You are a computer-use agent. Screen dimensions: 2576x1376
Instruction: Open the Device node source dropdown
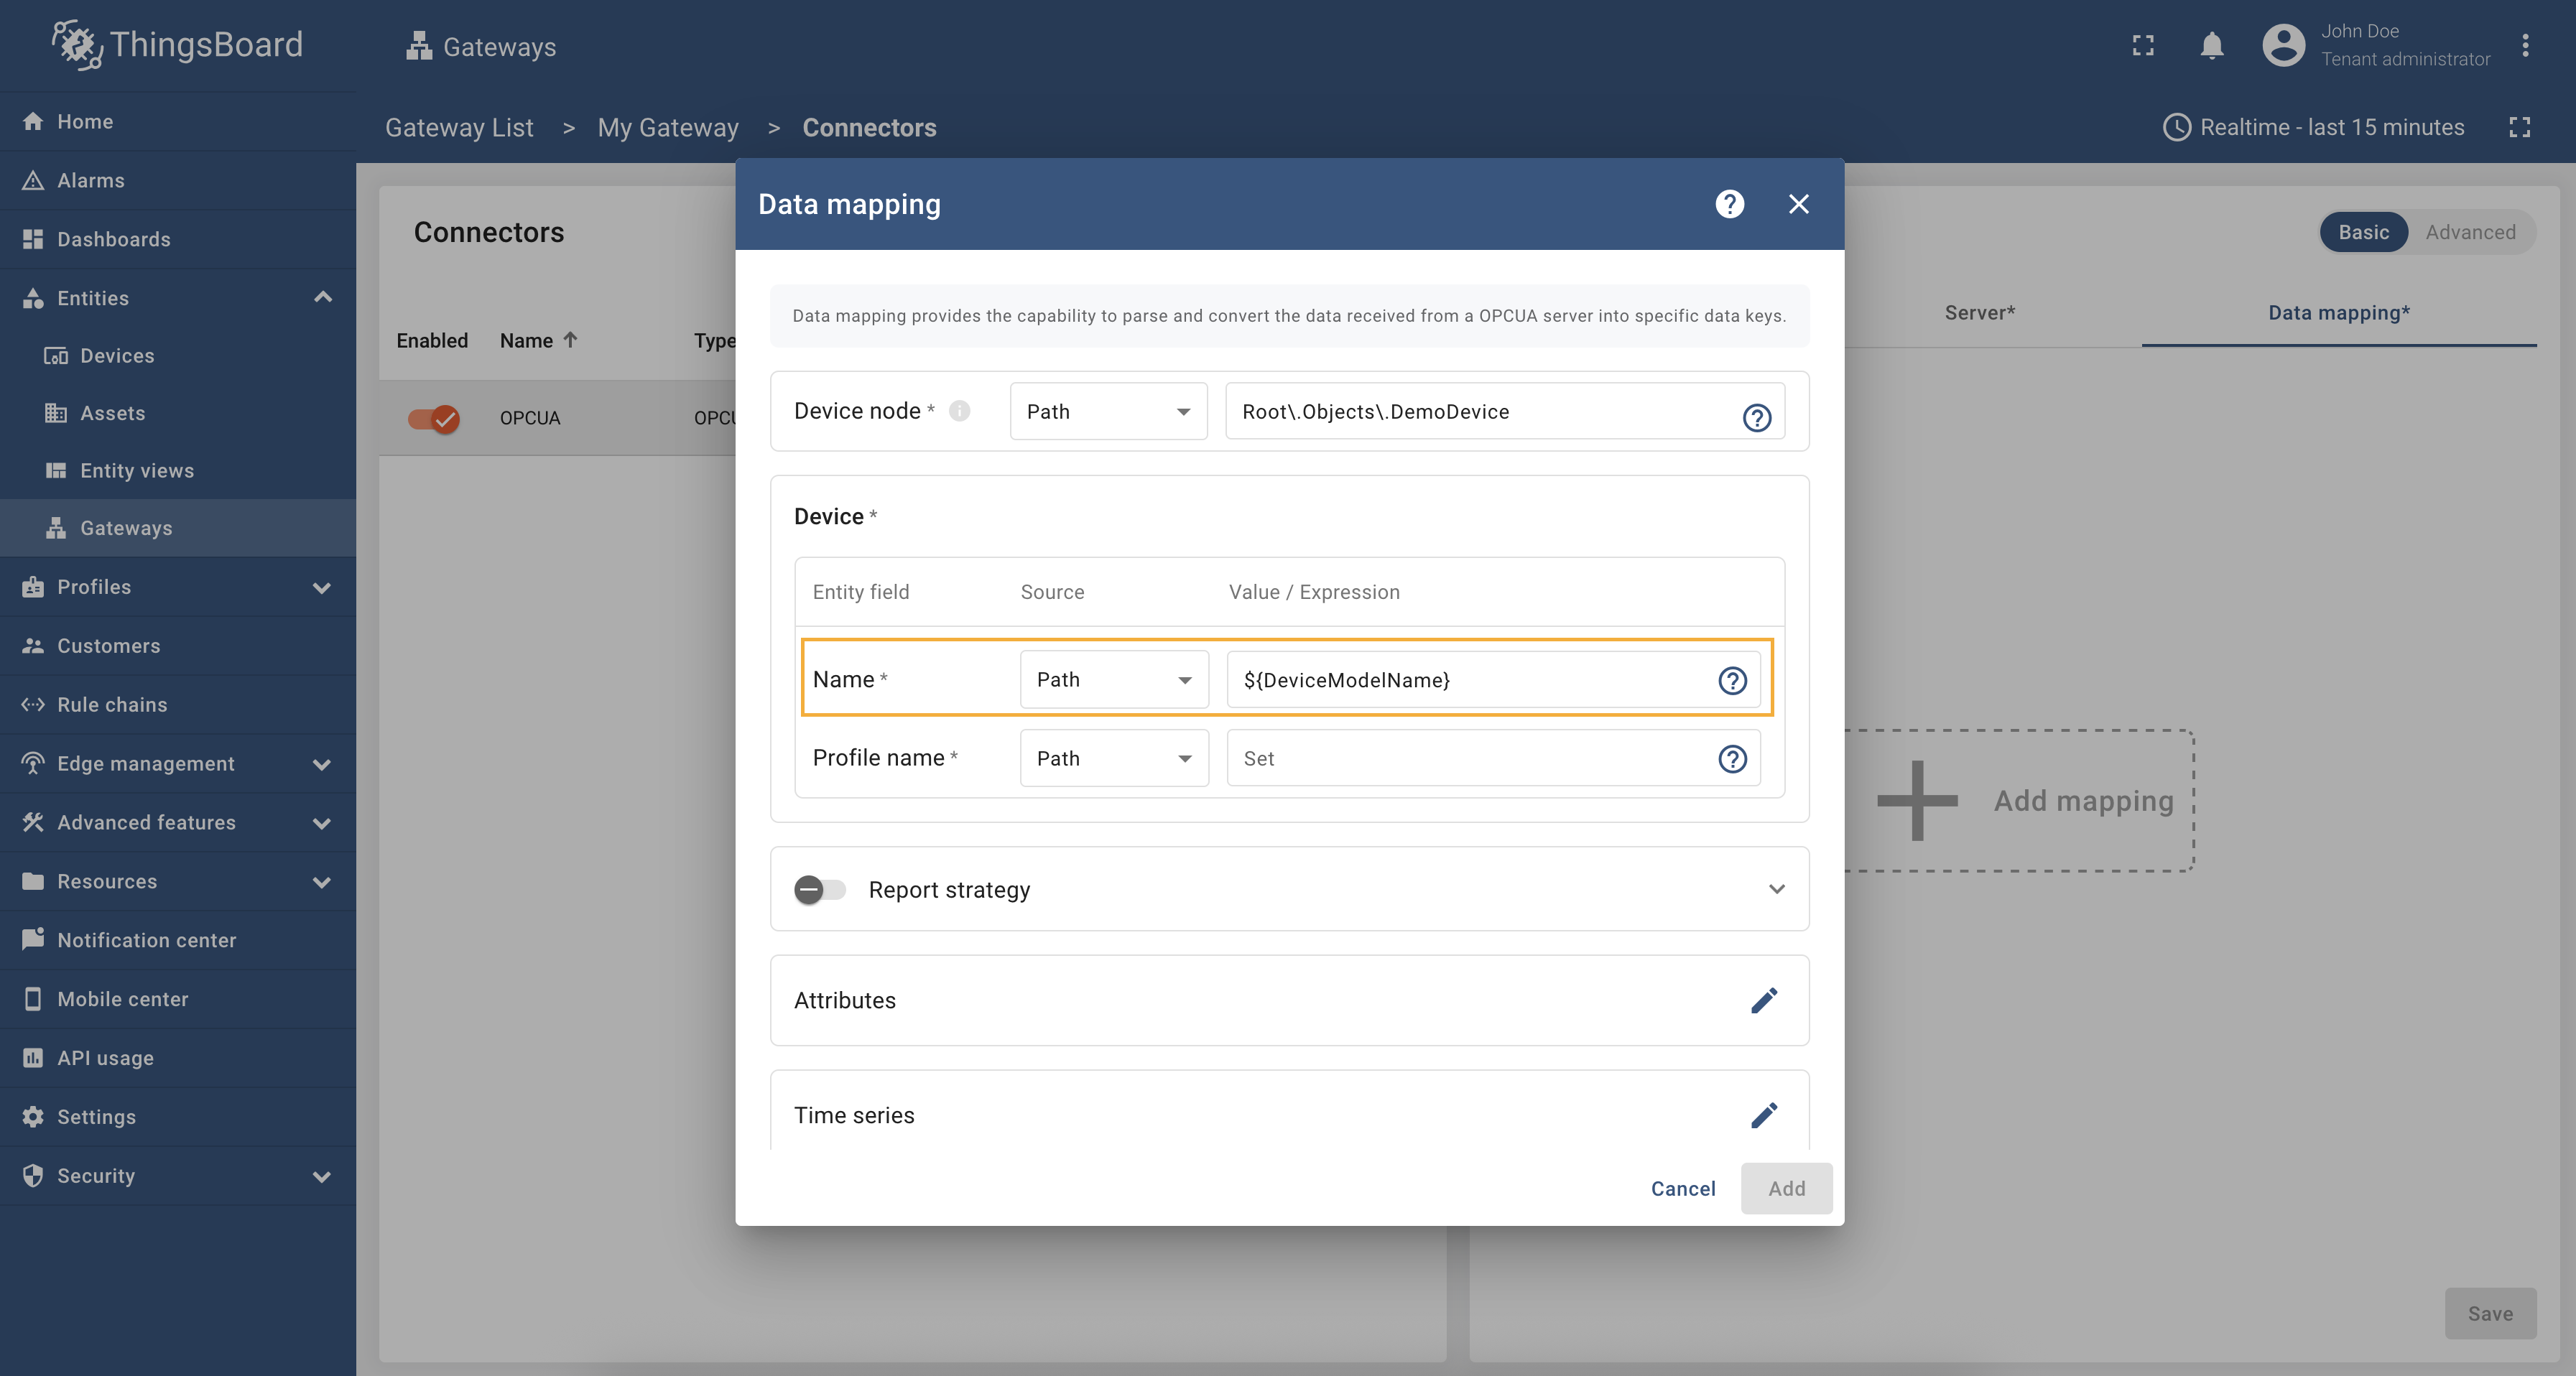click(1108, 412)
